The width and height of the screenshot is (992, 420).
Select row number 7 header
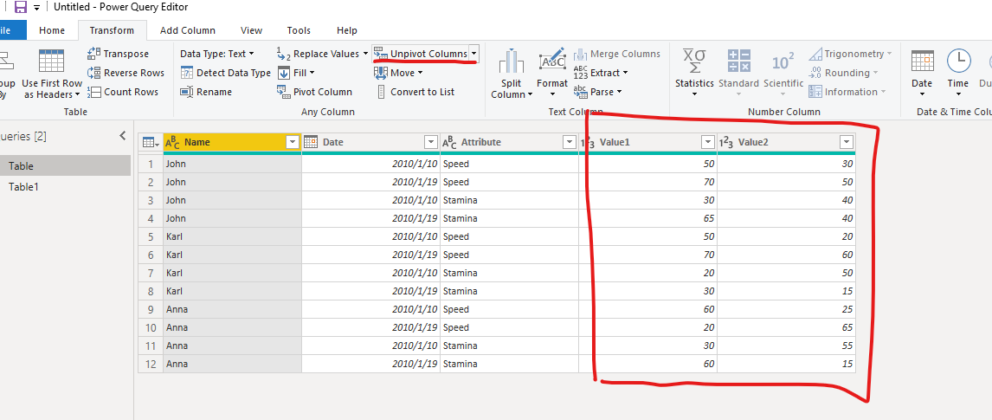click(151, 273)
